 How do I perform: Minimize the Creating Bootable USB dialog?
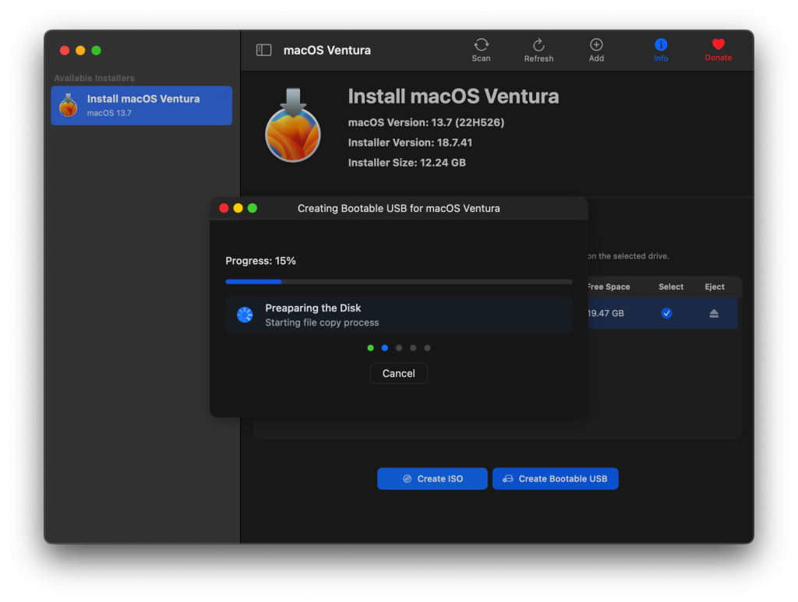pyautogui.click(x=238, y=208)
